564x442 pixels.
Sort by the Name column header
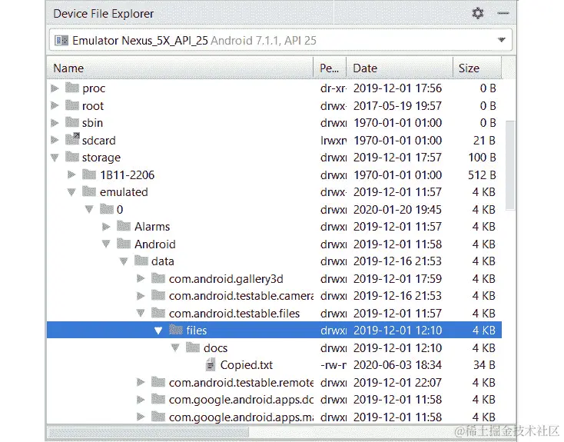tap(180, 68)
